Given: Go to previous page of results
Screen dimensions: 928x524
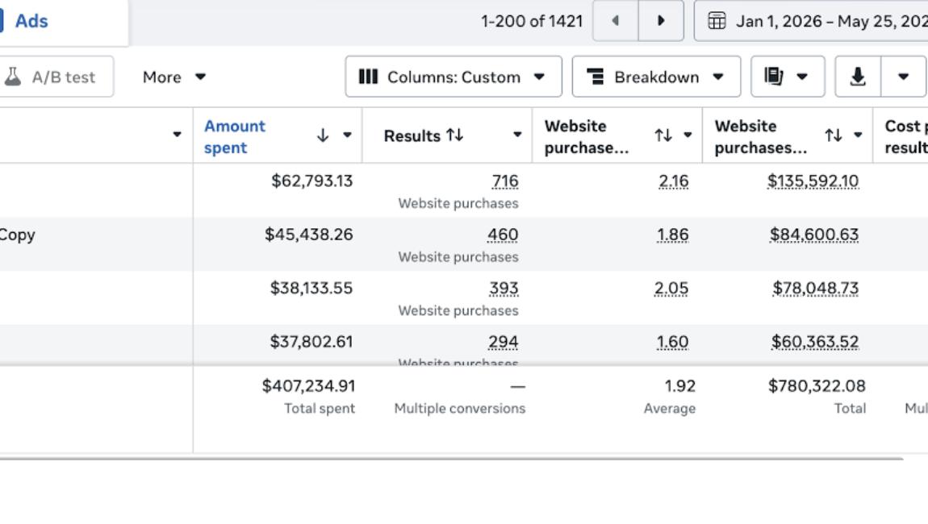Looking at the screenshot, I should [616, 21].
